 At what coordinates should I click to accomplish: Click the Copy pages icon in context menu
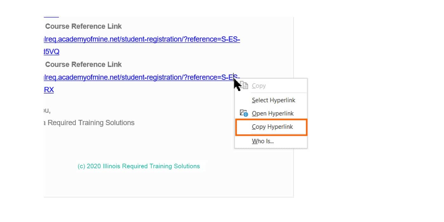(x=245, y=85)
